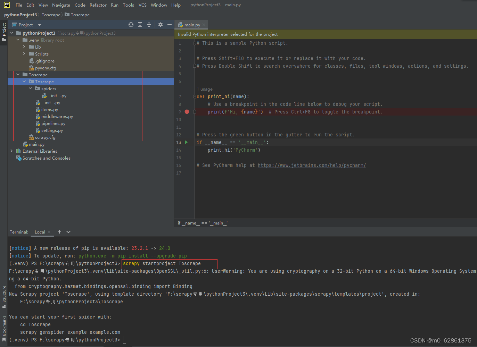This screenshot has height=347, width=477.
Task: Open the Code menu
Action: pyautogui.click(x=80, y=5)
